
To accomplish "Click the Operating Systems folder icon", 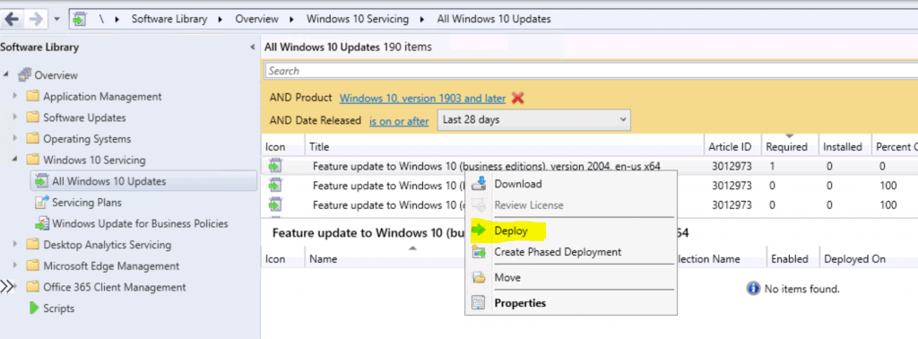I will click(x=33, y=139).
